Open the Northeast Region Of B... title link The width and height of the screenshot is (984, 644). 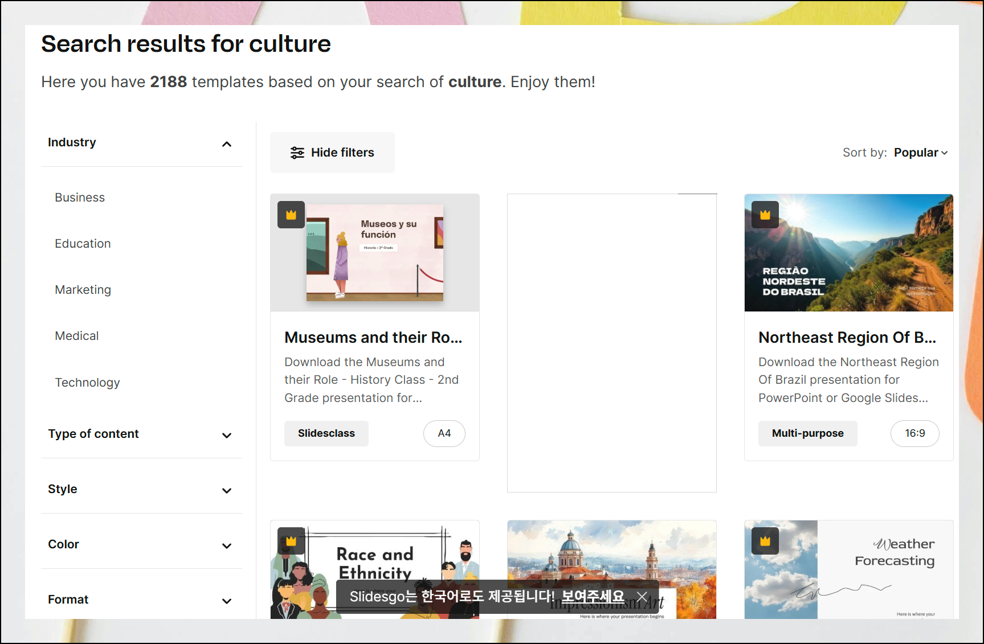[847, 338]
